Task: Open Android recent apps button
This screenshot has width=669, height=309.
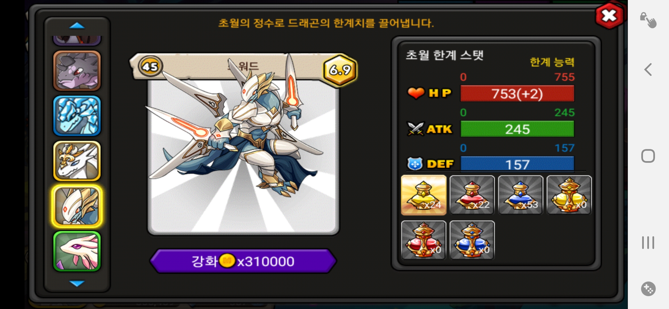Action: [648, 243]
